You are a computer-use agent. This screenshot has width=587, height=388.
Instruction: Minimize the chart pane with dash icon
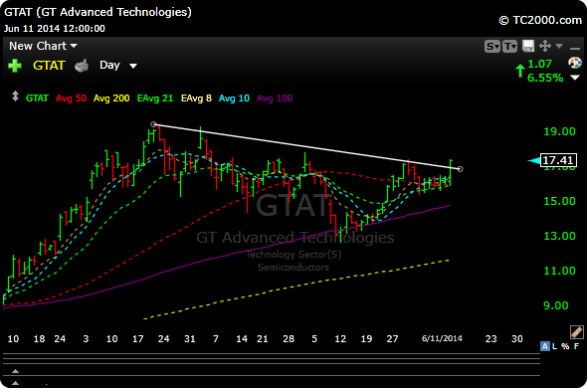click(x=575, y=48)
